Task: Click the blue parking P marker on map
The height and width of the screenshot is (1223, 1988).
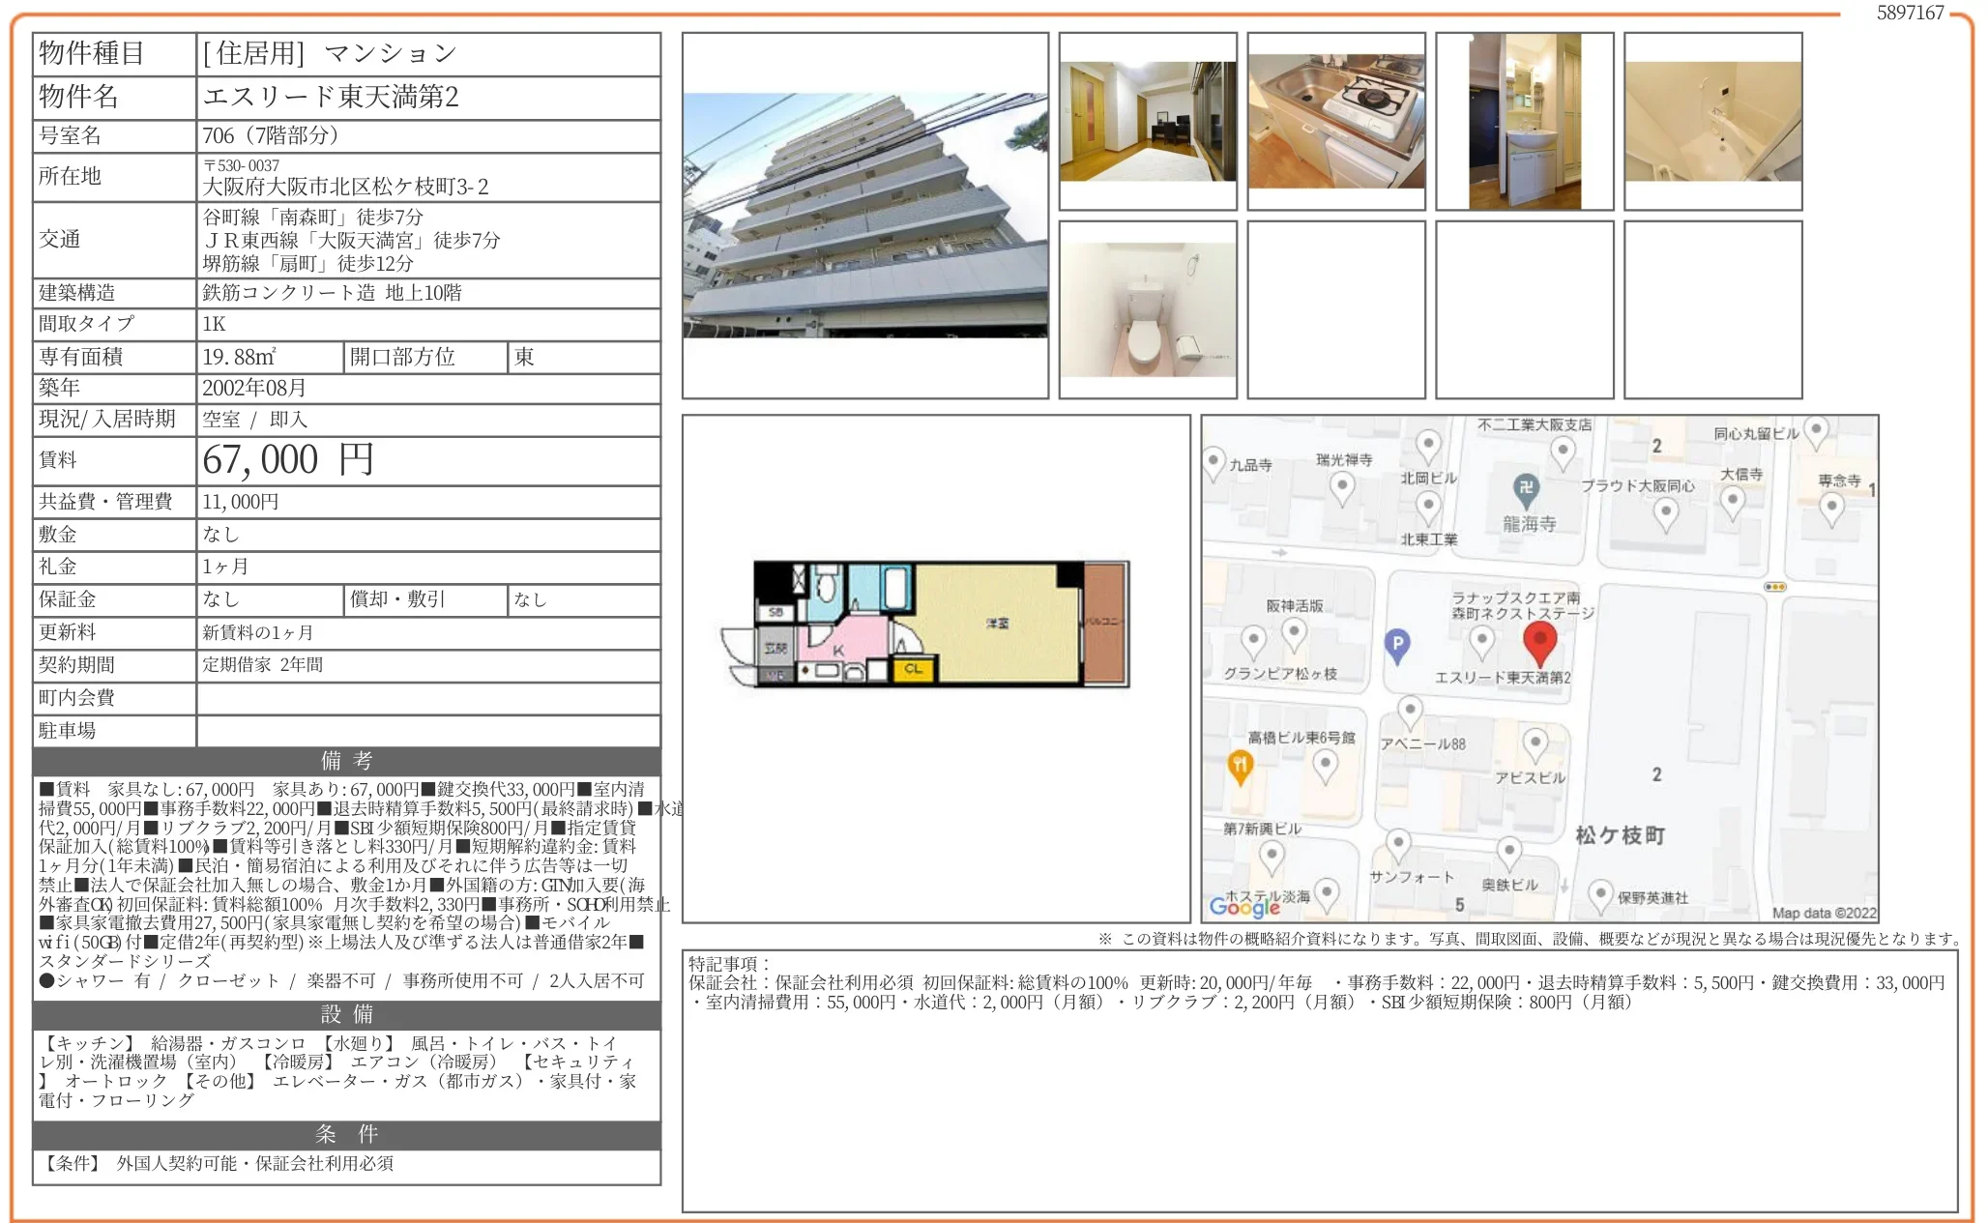Action: pos(1396,644)
